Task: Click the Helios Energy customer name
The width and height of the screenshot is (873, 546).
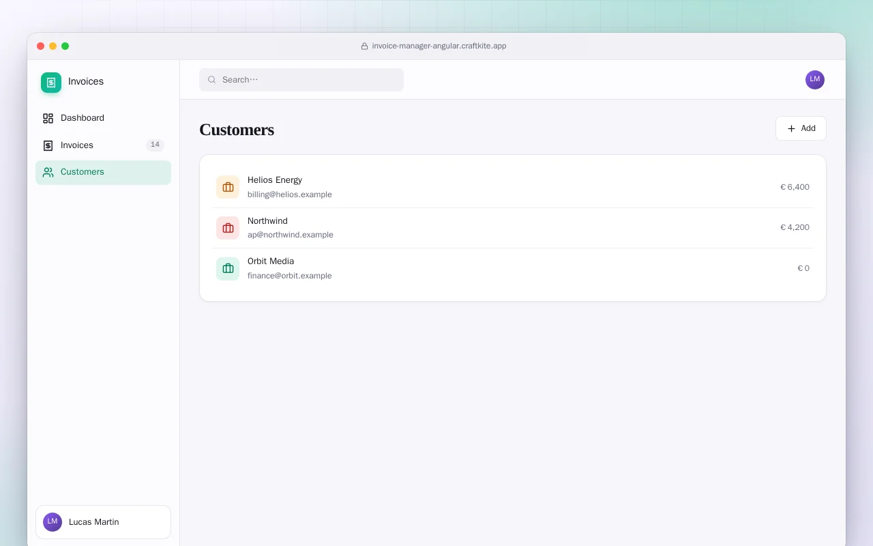Action: click(275, 180)
